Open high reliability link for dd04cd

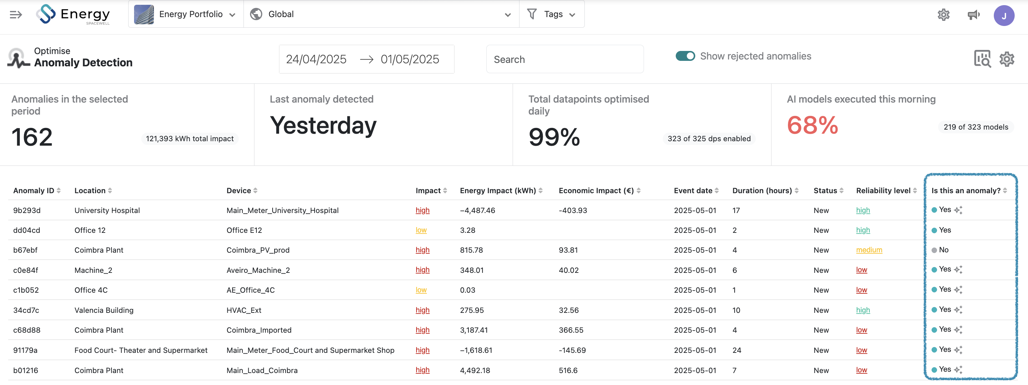863,230
